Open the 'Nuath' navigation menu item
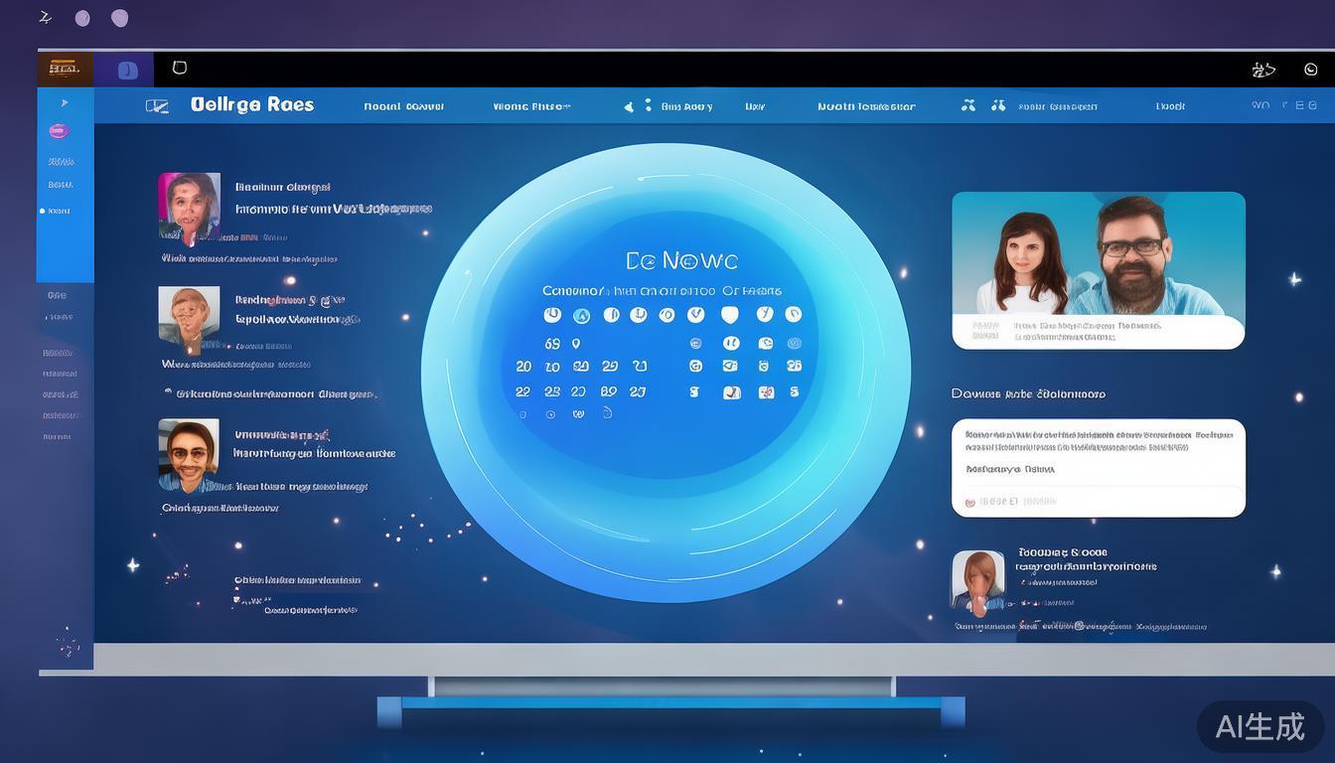 [x=865, y=106]
